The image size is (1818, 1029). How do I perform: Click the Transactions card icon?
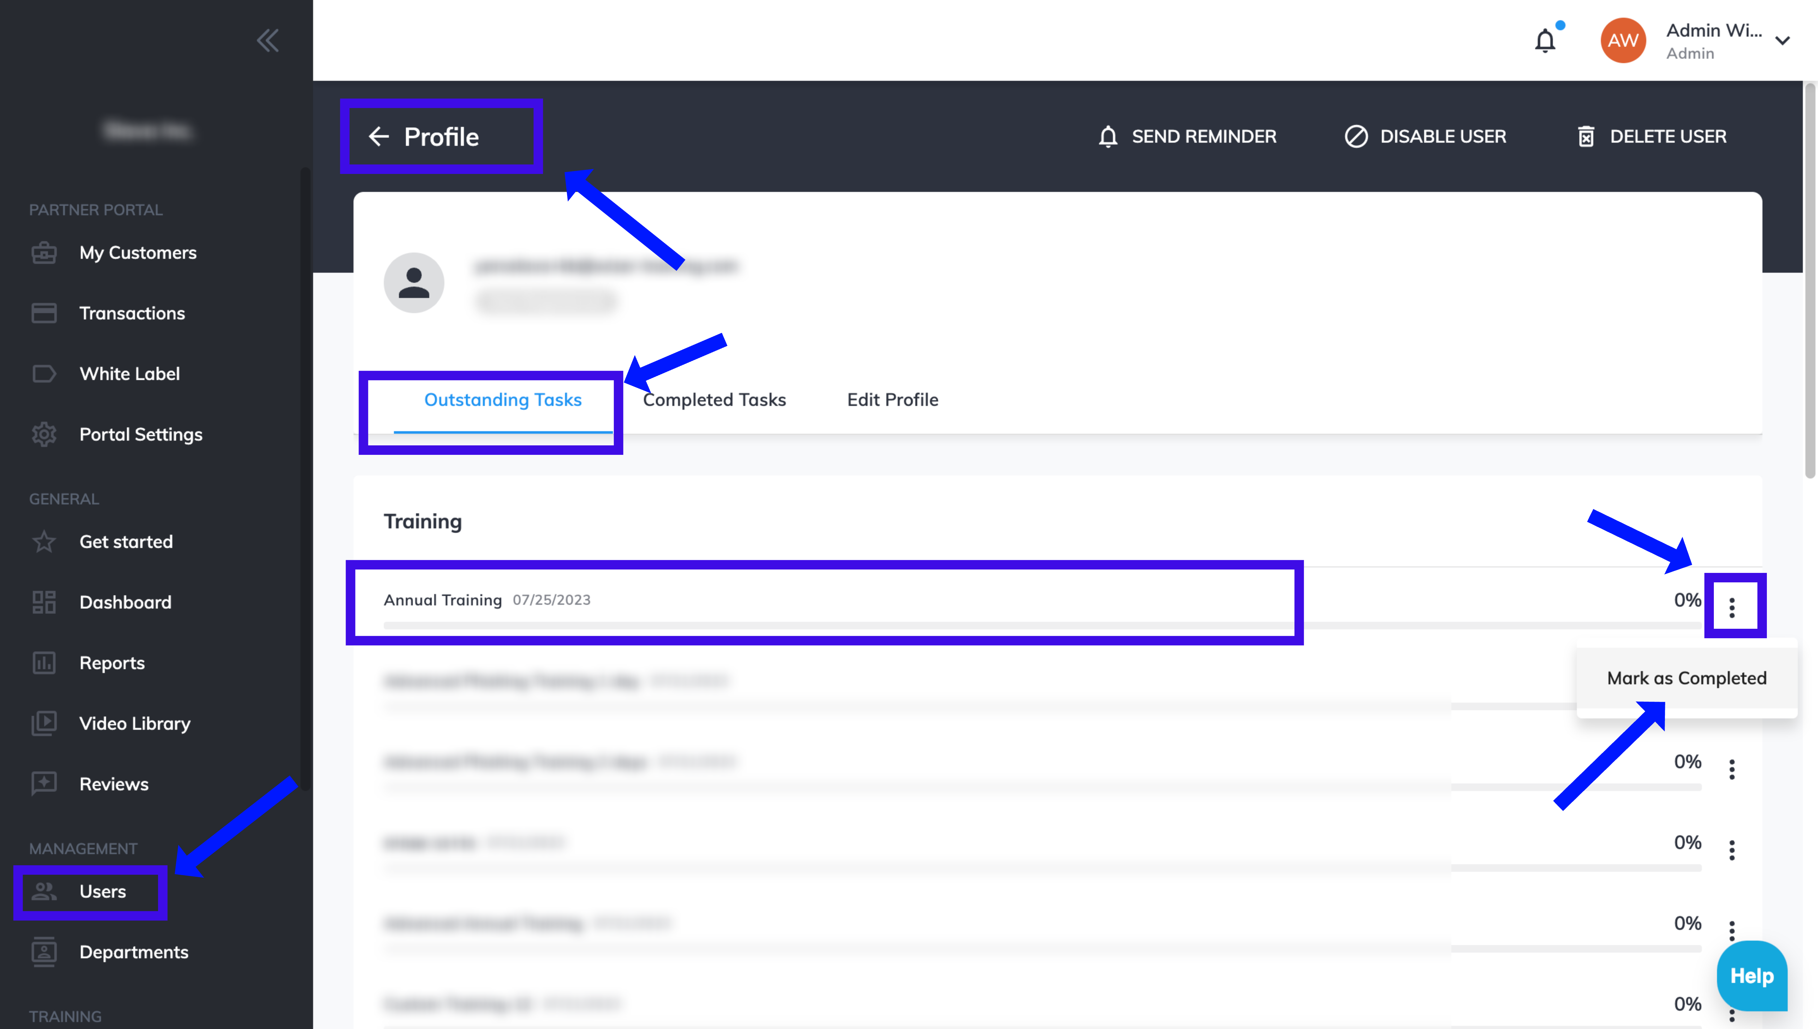(x=44, y=313)
